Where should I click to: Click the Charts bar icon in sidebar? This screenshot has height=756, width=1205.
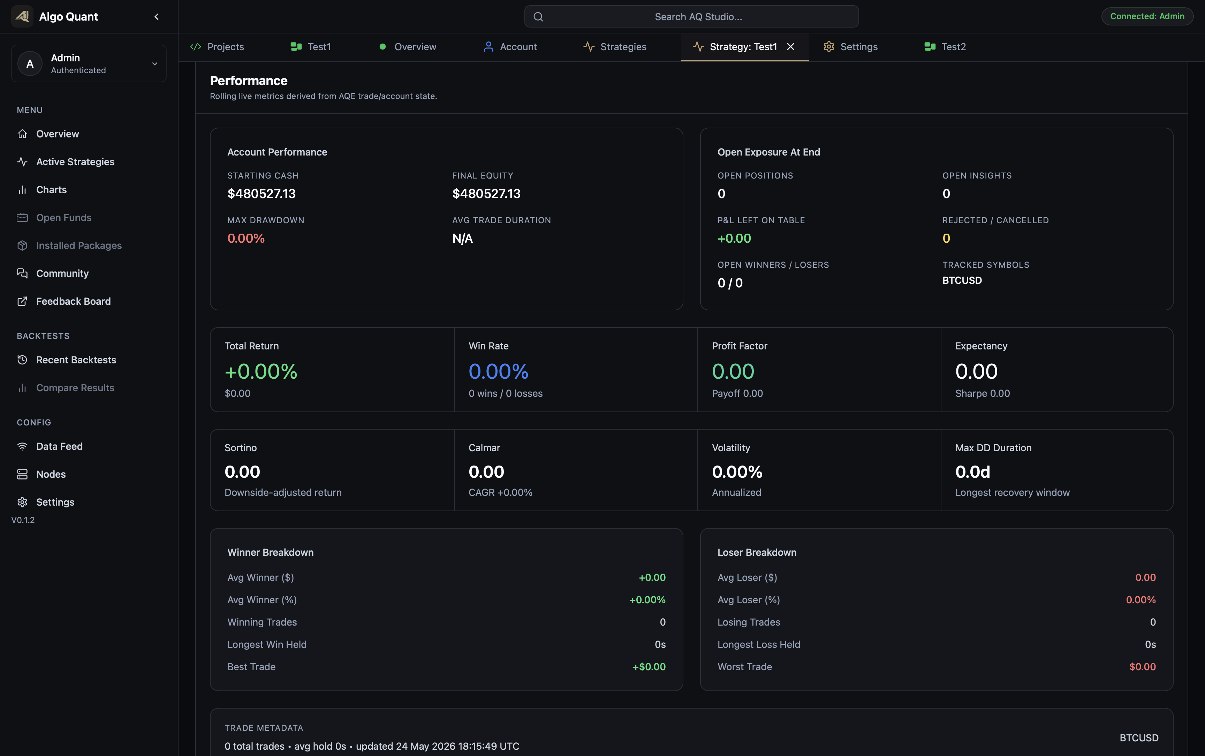22,190
